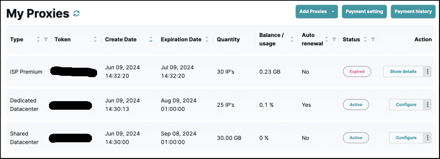The image size is (440, 159).
Task: Sort by Auto renewal column arrows
Action: (327, 39)
